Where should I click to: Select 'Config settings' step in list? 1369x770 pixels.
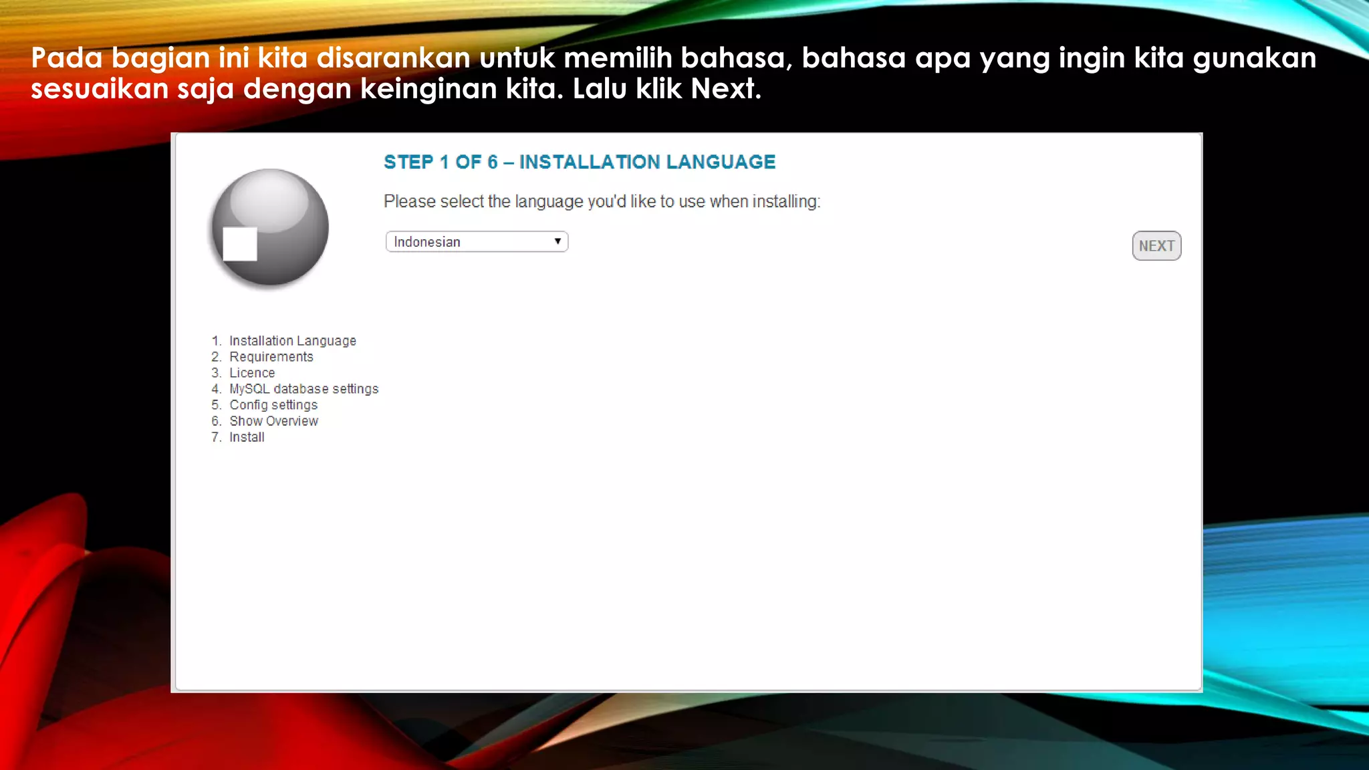[x=273, y=405]
